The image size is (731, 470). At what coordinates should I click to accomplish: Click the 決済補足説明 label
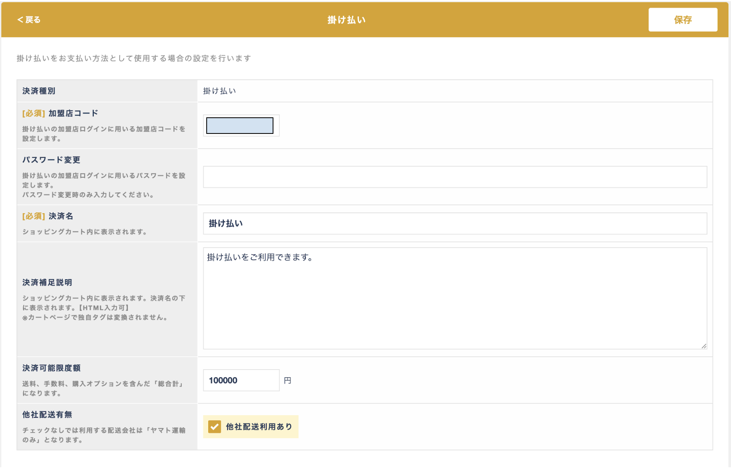pos(47,282)
